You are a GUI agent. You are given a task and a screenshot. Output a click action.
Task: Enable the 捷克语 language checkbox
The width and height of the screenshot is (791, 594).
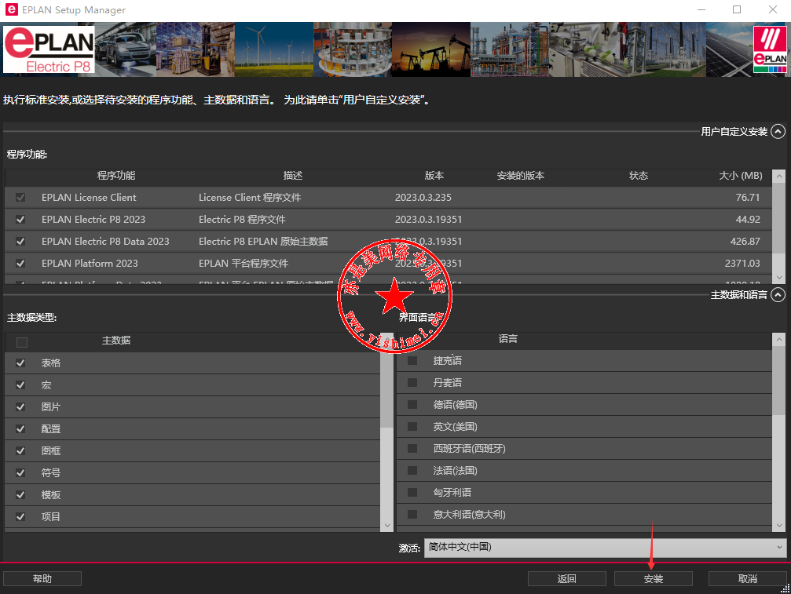pyautogui.click(x=412, y=361)
